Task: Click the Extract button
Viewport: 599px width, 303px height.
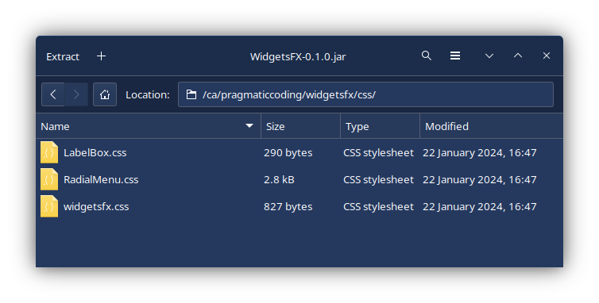Action: (x=63, y=56)
